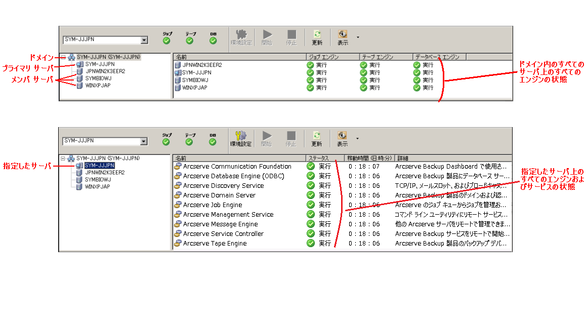
Task: Select the Arcserve Job Engine service name
Action: pyautogui.click(x=212, y=205)
